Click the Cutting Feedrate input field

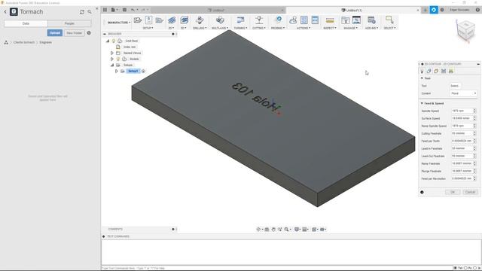pos(462,133)
